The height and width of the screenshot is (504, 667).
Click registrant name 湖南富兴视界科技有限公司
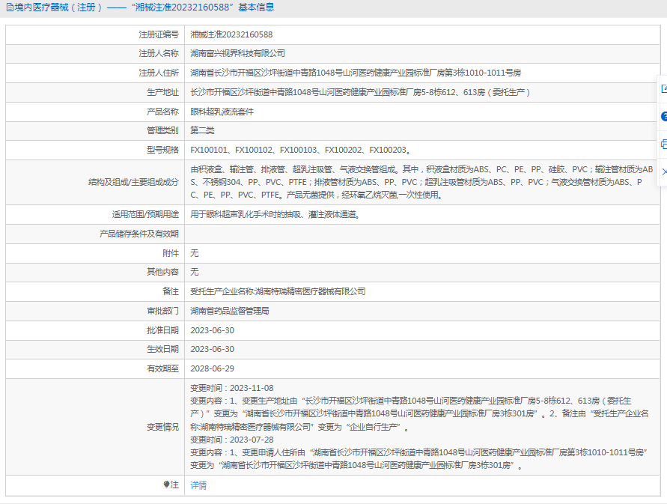tap(237, 54)
